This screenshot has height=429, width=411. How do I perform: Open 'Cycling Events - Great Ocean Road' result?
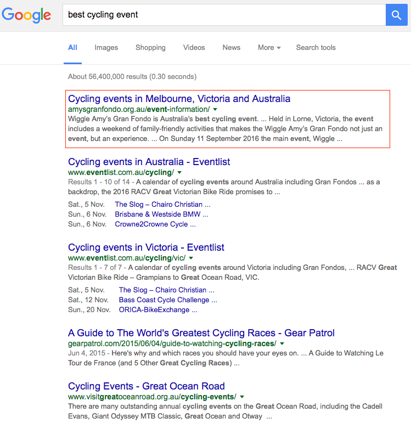pyautogui.click(x=147, y=386)
